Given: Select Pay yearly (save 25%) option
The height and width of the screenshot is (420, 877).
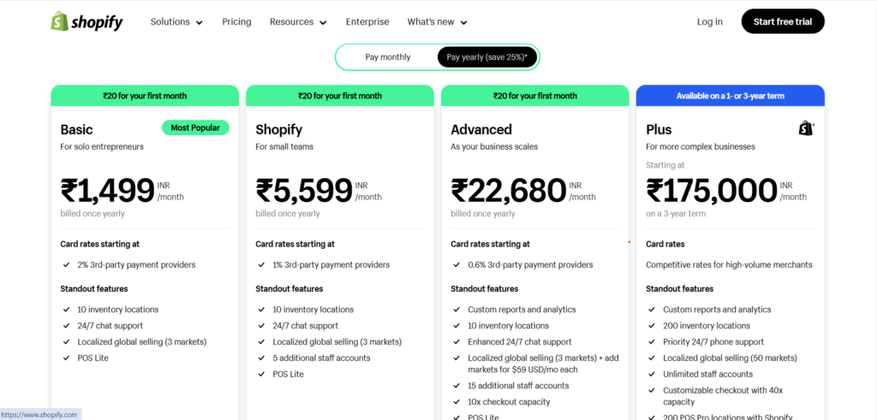Looking at the screenshot, I should 486,57.
